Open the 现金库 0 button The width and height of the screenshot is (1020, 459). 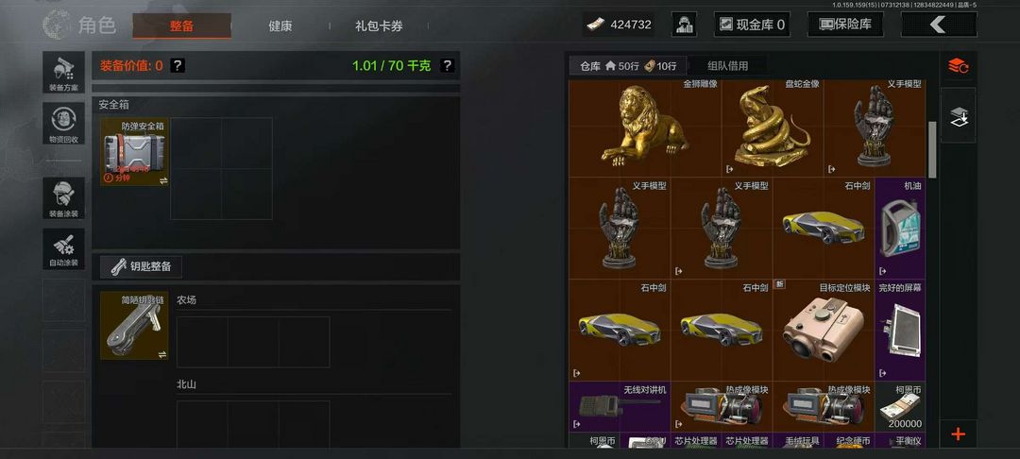point(753,25)
